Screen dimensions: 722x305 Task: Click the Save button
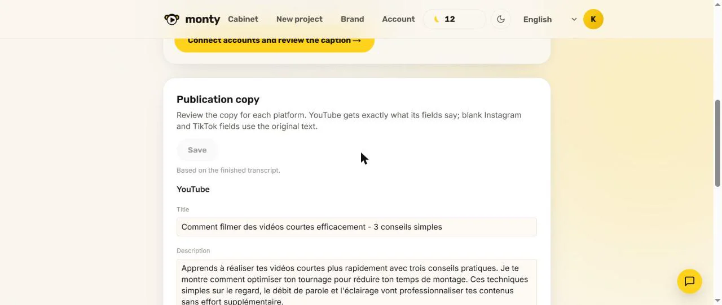pyautogui.click(x=197, y=150)
